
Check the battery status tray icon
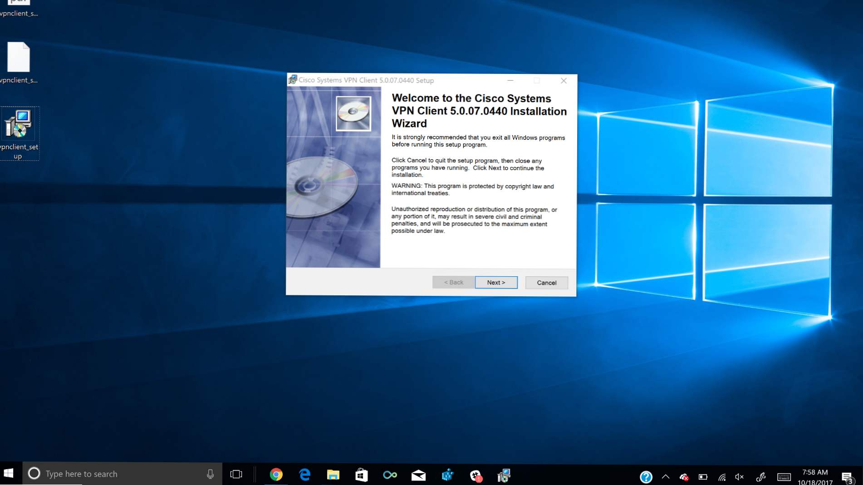tap(703, 477)
